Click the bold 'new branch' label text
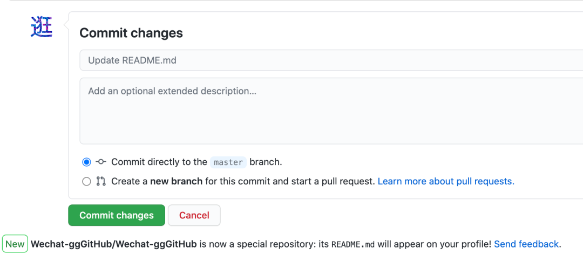Screen dimensions: 583x268 176,181
